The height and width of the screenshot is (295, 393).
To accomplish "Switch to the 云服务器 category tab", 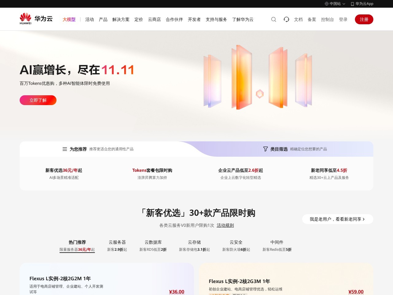I will tap(117, 242).
